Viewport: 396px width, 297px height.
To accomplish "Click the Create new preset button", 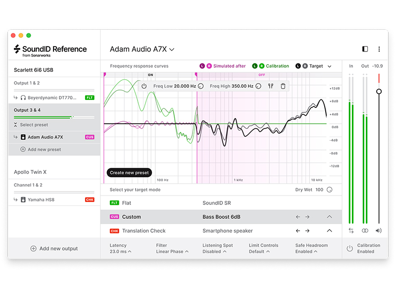I will [130, 173].
